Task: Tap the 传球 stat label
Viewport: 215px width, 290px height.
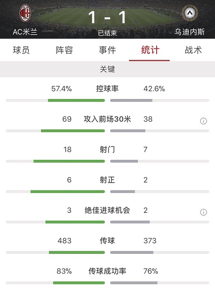Action: coord(107,241)
